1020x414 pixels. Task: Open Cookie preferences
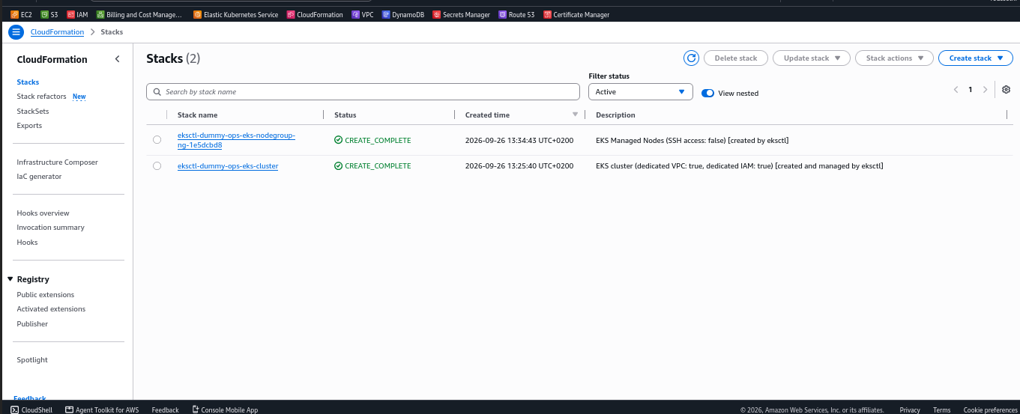point(991,410)
